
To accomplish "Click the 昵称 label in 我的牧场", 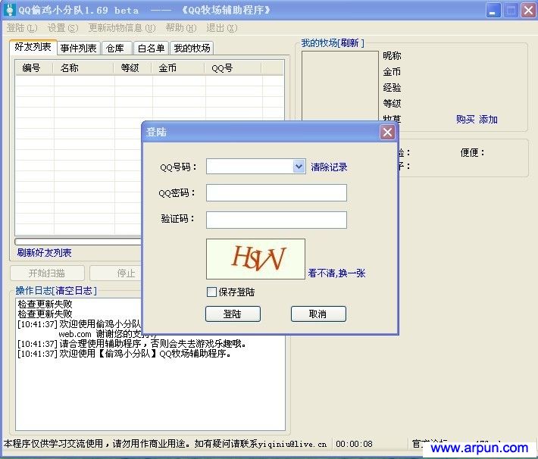I will (392, 55).
